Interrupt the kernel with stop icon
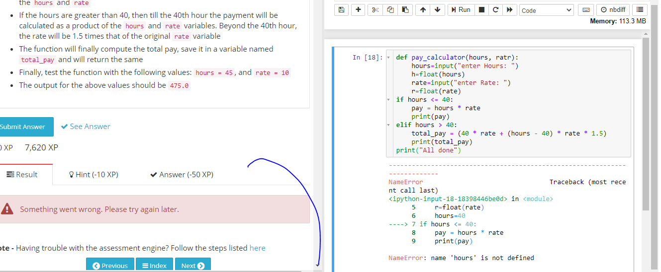The height and width of the screenshot is (272, 661). 481,10
